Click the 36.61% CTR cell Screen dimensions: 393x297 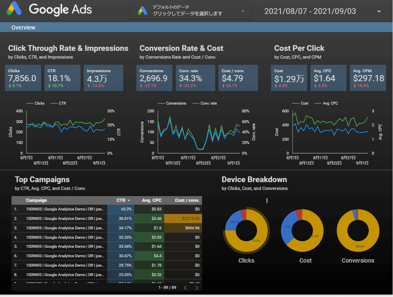[x=121, y=219]
